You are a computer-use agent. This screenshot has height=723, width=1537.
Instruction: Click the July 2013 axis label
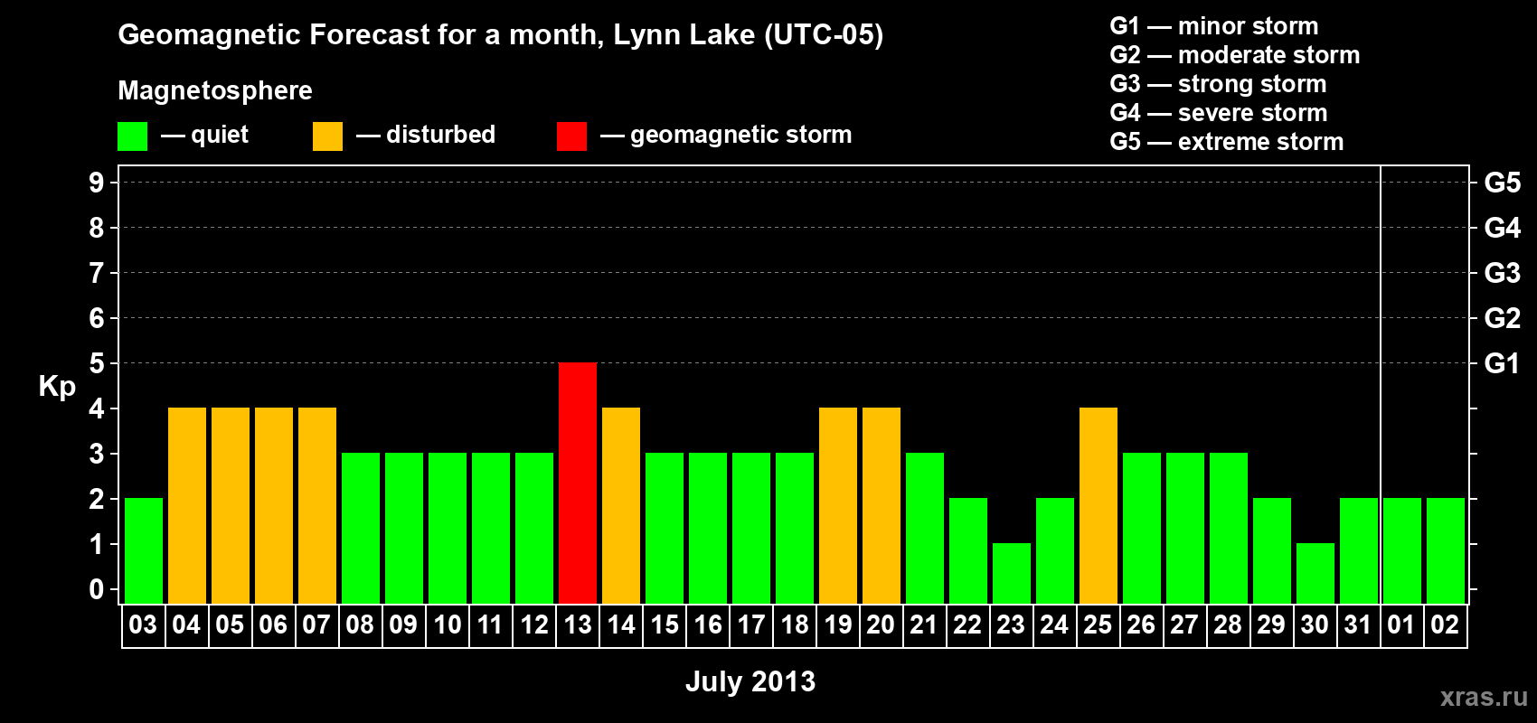pos(750,681)
